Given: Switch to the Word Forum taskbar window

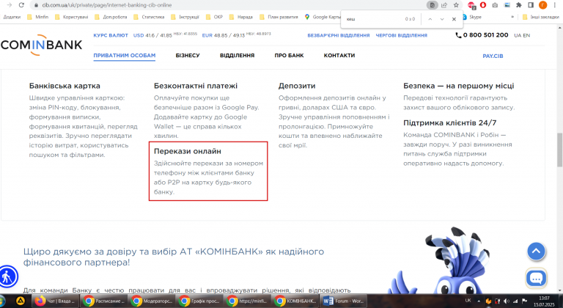Looking at the screenshot, I should click(343, 301).
